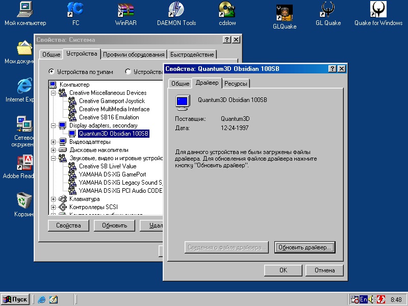
Task: Open the Устройства tab in System properties
Action: click(82, 54)
